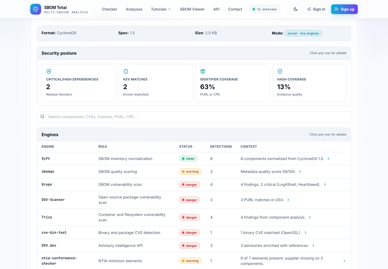Viewport: 388px width, 269px height.
Task: Click '1 binary CVE matched (OpenSSL).' text
Action: tap(271, 233)
